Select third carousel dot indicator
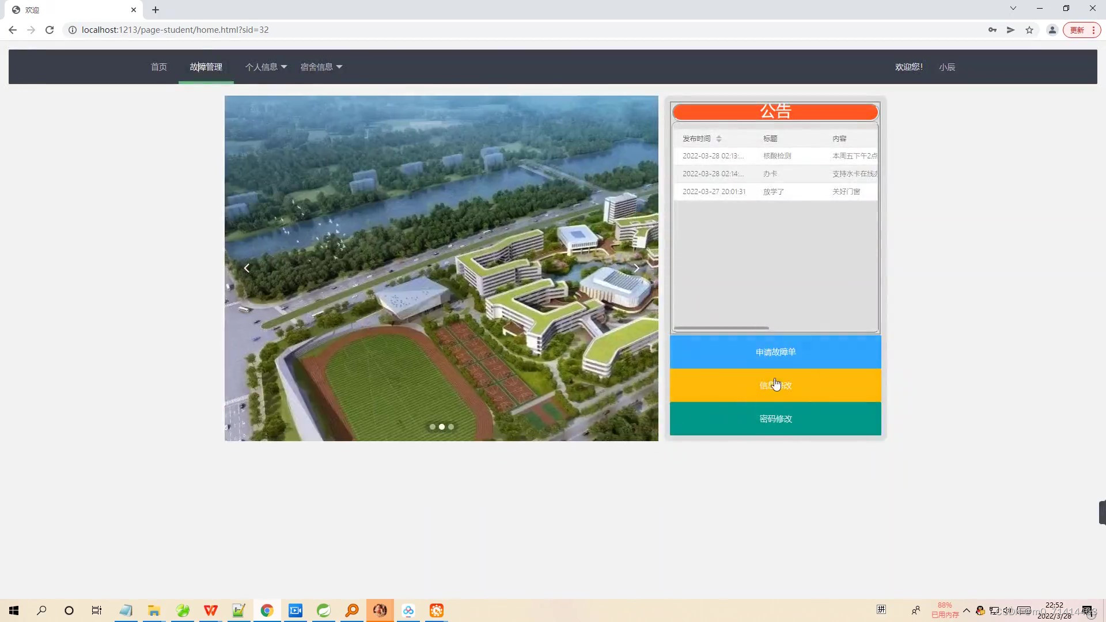Screen dimensions: 1106x622 [x=451, y=427]
